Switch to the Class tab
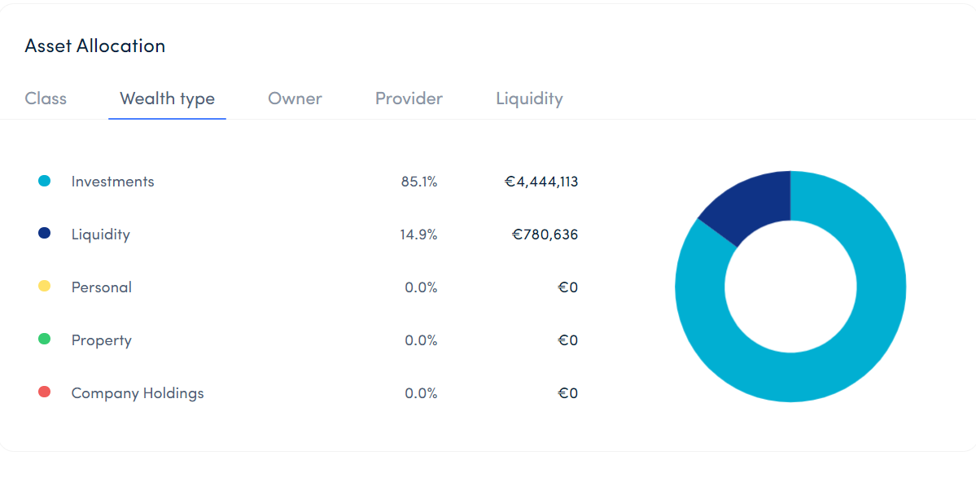976x482 pixels. click(46, 99)
